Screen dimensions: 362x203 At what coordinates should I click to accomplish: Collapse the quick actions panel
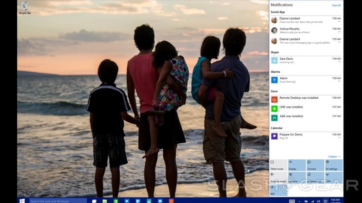point(334,156)
